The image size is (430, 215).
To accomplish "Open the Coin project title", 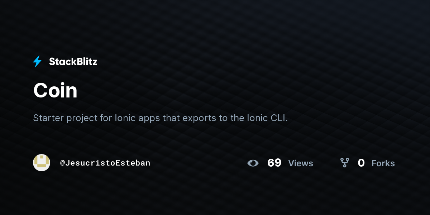I will pyautogui.click(x=55, y=90).
